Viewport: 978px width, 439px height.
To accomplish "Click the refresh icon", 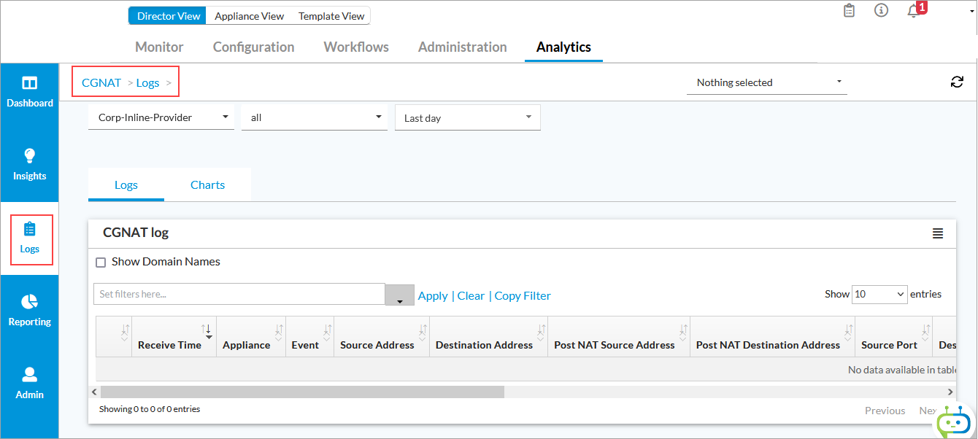I will pyautogui.click(x=957, y=82).
